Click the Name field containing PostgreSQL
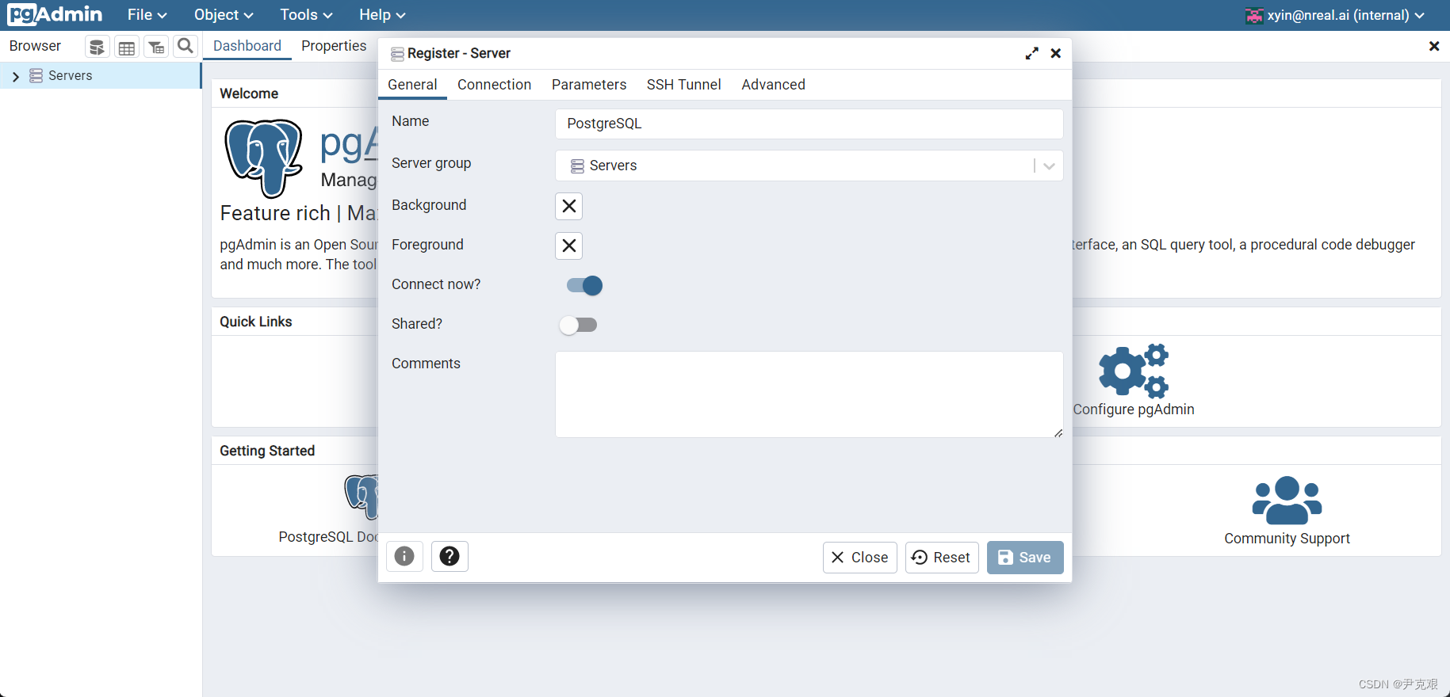 click(x=809, y=124)
